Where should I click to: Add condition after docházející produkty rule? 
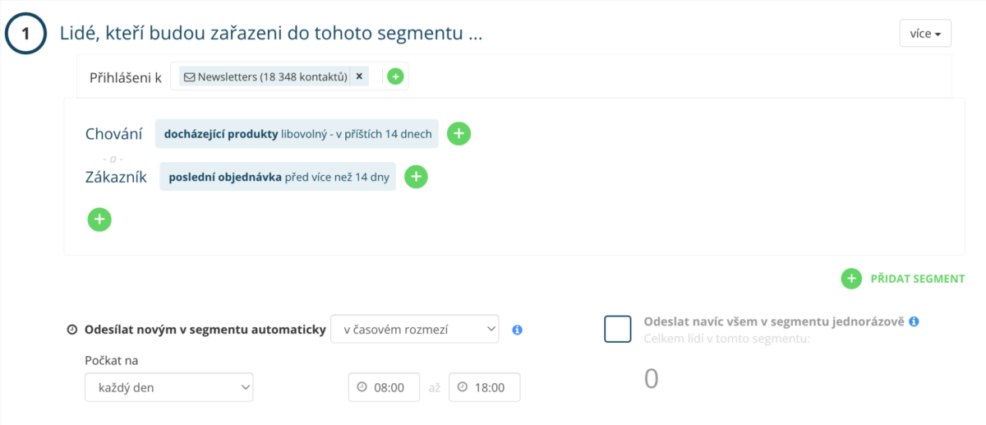coord(458,133)
